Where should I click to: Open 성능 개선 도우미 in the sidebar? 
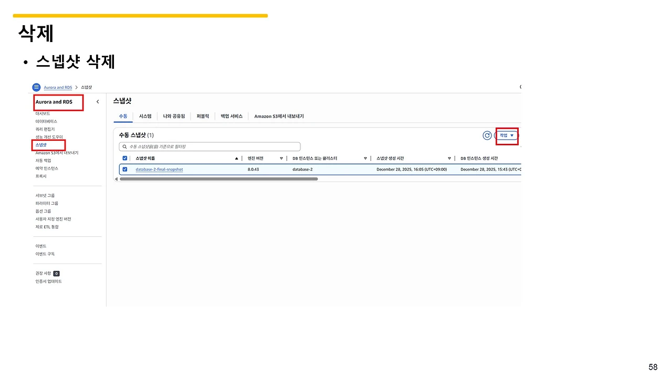[49, 137]
